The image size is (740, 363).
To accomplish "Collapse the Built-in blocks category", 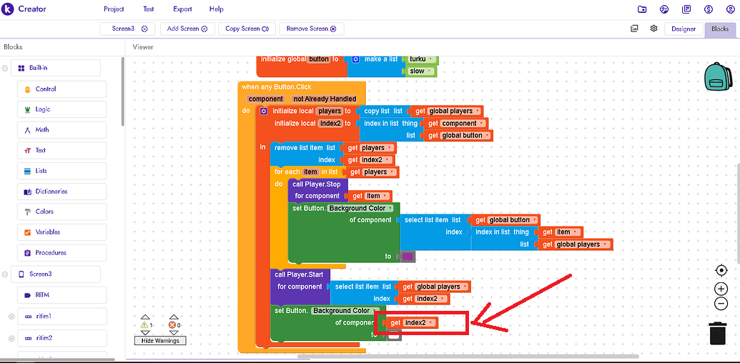I will [6, 69].
